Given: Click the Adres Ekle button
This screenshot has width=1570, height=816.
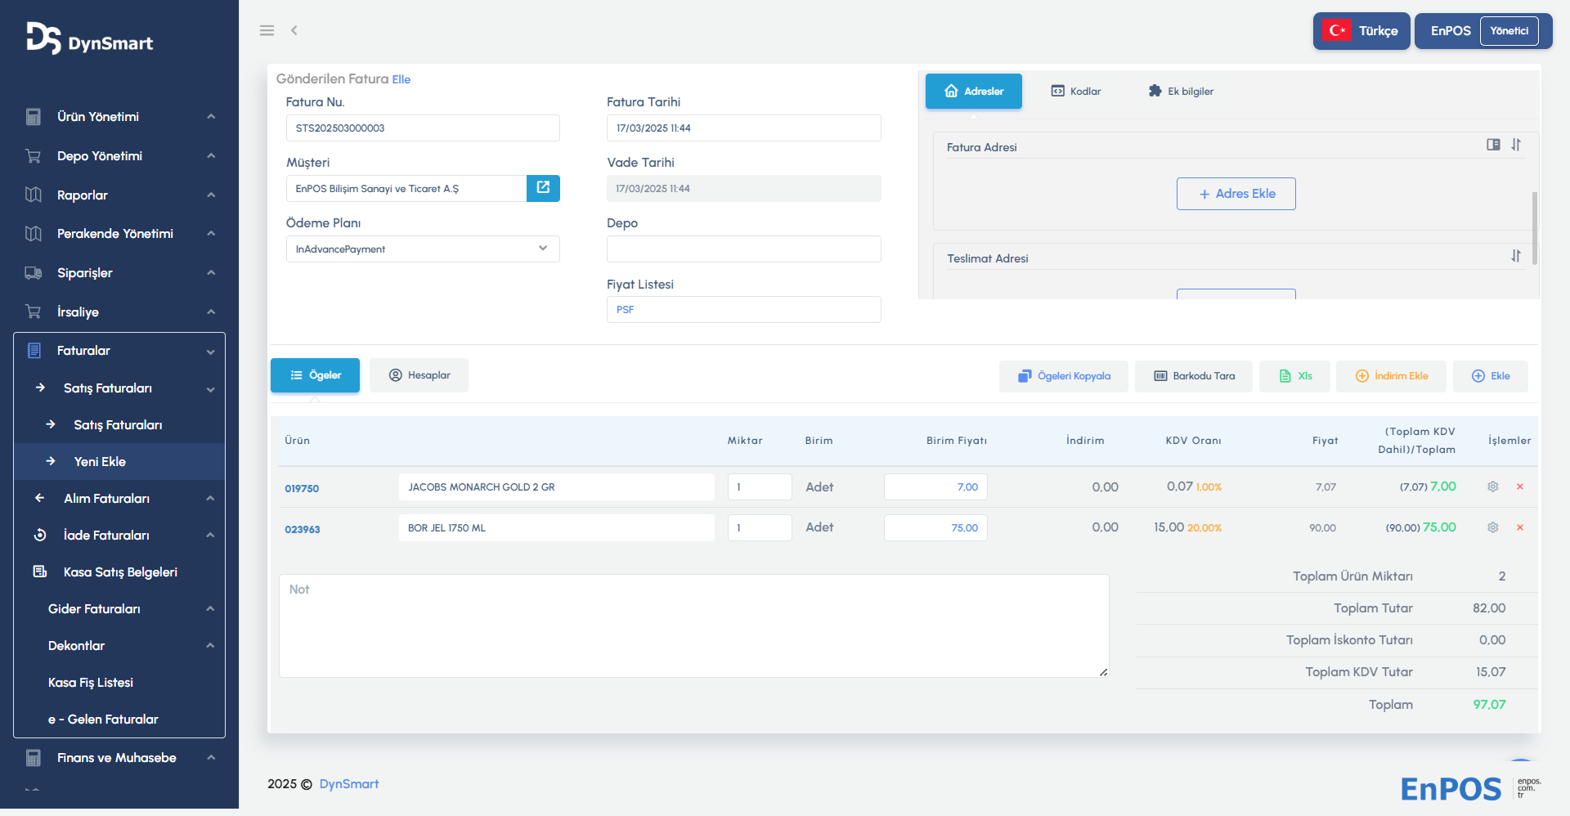Looking at the screenshot, I should [1236, 194].
